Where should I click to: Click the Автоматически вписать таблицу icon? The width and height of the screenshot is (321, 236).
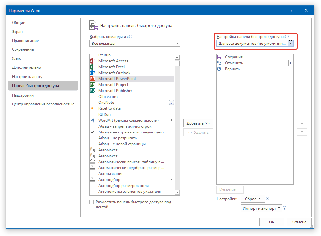[92, 162]
